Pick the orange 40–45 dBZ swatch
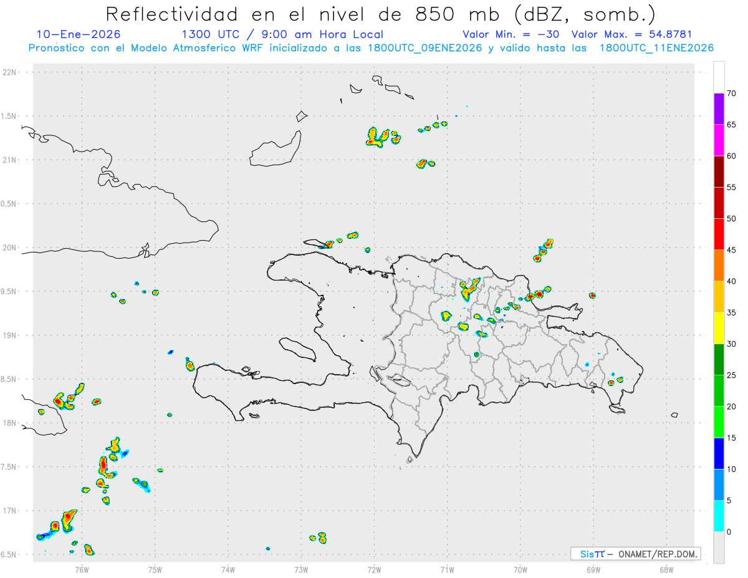 719,266
